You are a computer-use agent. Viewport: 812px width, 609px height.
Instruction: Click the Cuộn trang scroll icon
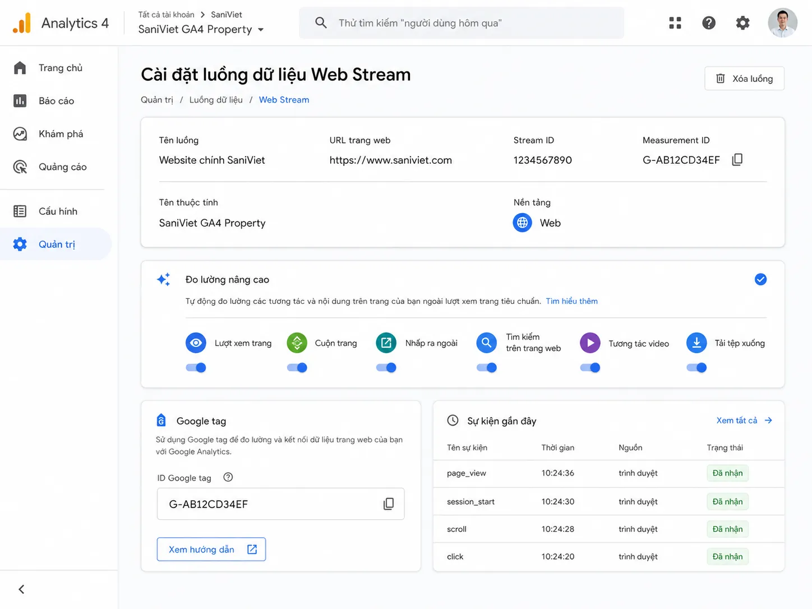297,343
